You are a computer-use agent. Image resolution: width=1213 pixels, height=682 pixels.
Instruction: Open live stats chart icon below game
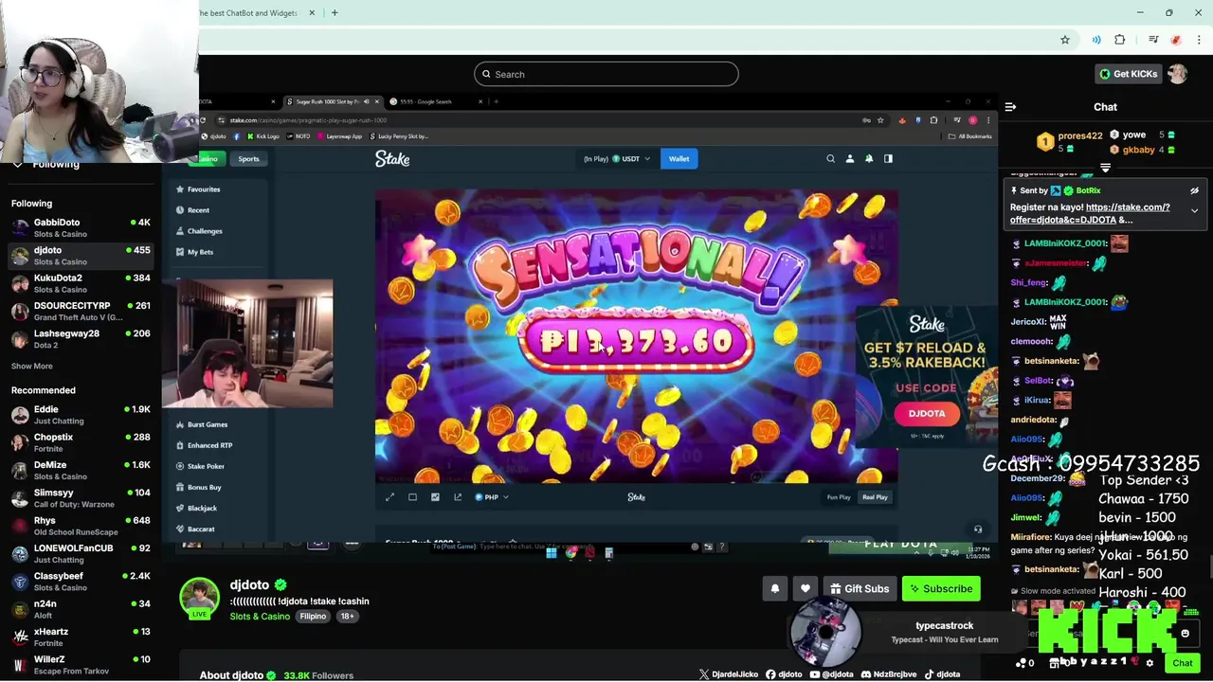[x=435, y=497]
